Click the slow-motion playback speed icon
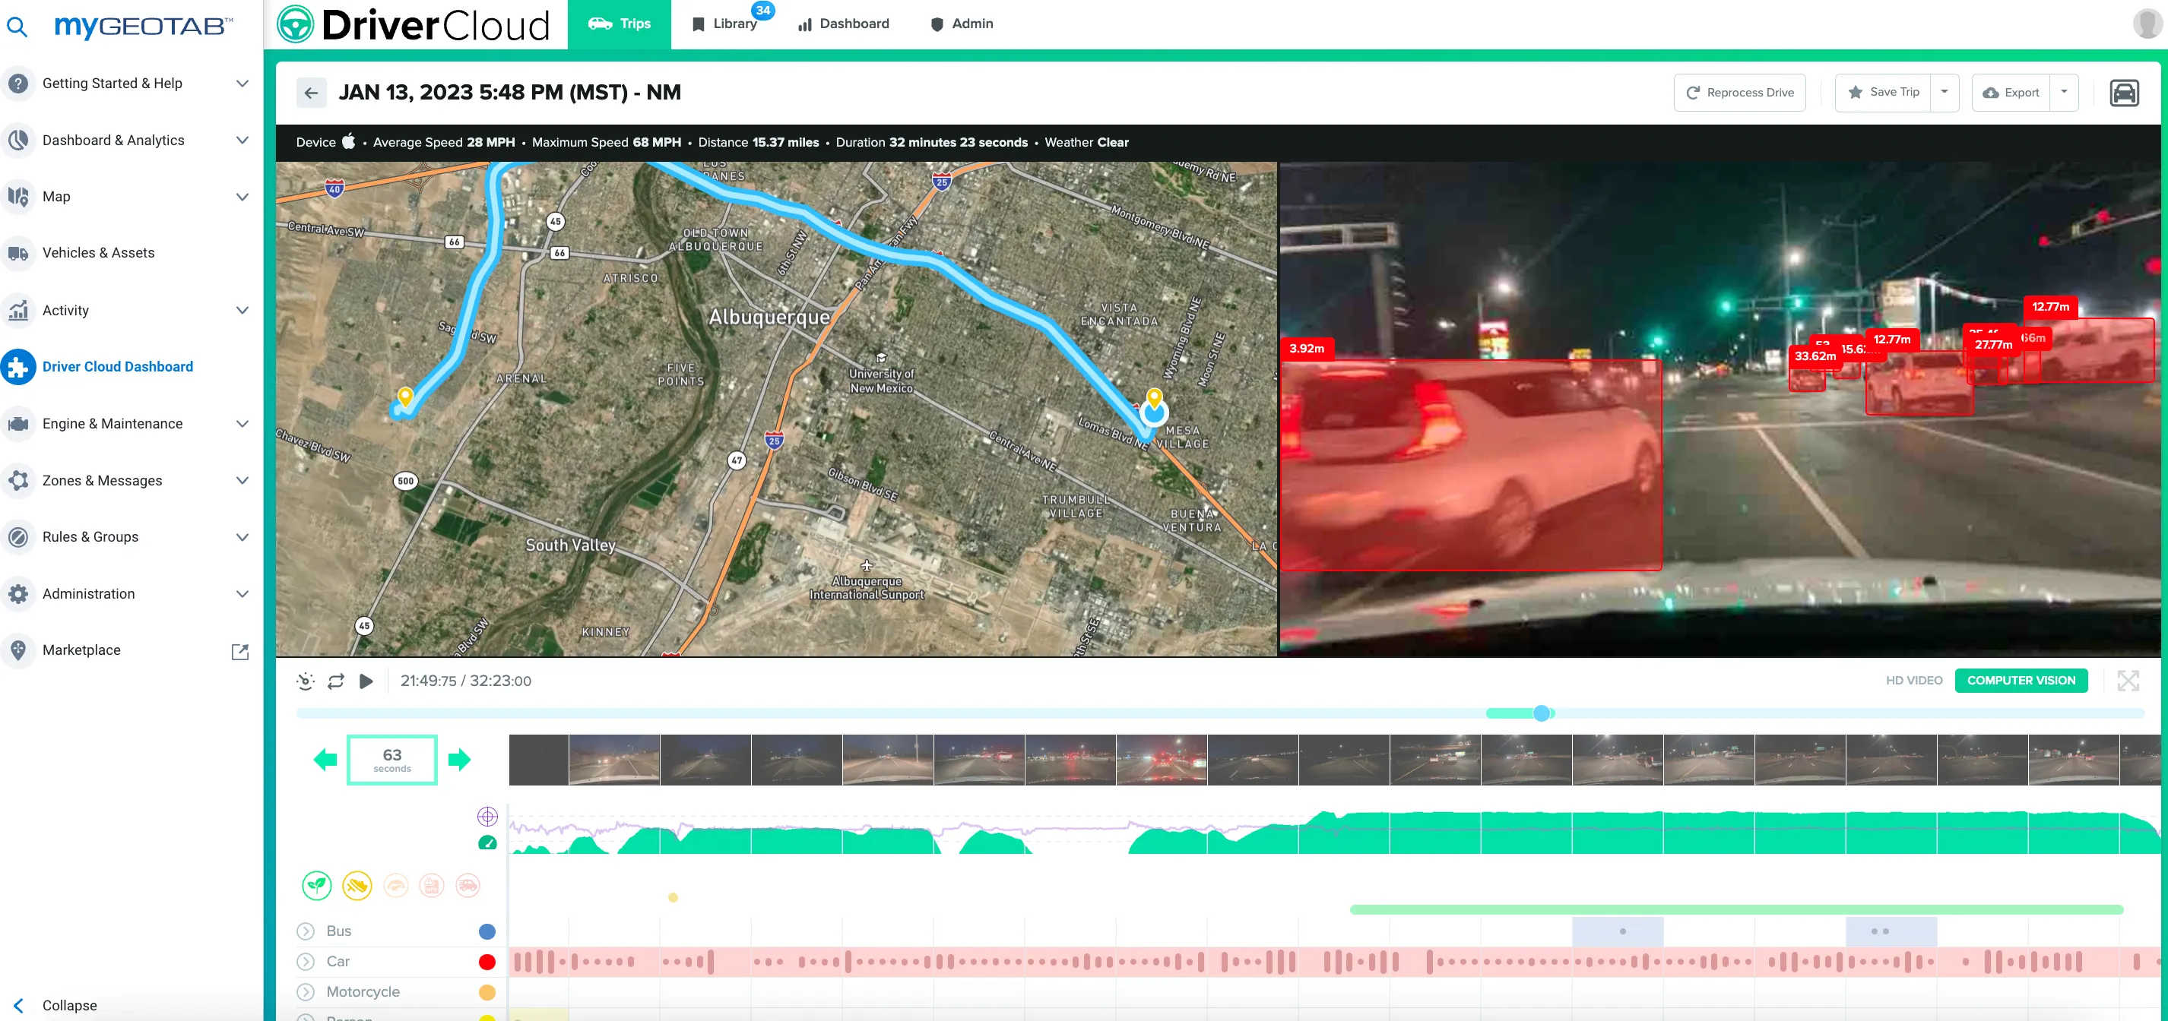The height and width of the screenshot is (1021, 2168). 306,681
